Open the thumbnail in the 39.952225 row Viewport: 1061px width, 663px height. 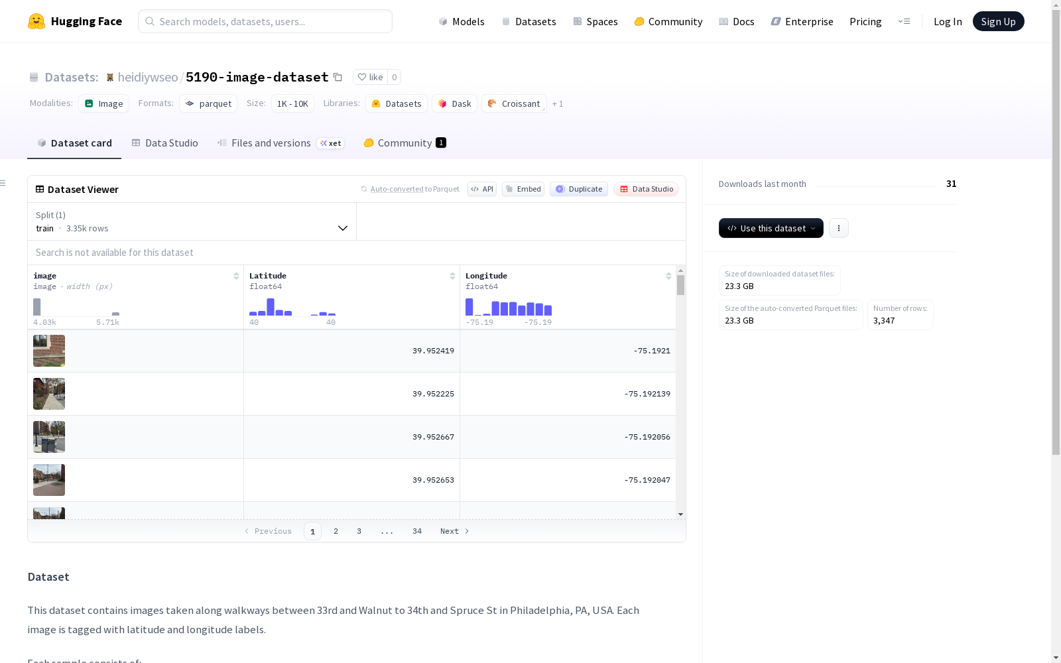(x=49, y=394)
